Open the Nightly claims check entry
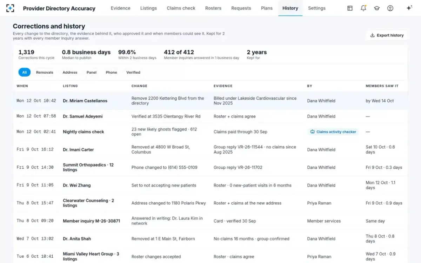This screenshot has height=263, width=421. [83, 132]
